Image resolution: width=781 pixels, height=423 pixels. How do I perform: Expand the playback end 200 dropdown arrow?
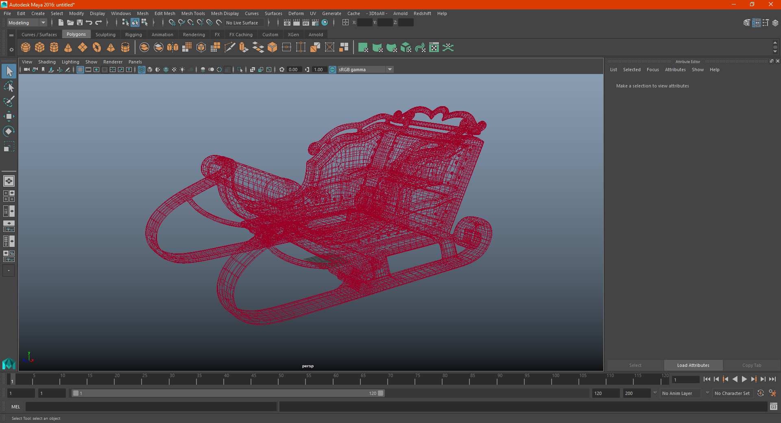(655, 393)
